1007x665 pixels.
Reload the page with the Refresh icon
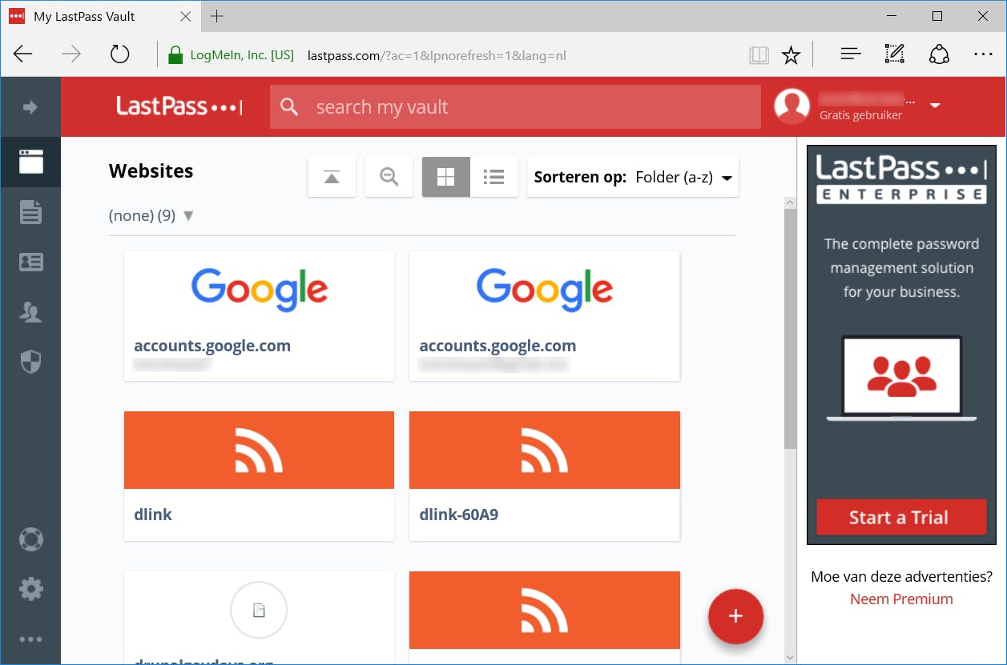pos(119,54)
